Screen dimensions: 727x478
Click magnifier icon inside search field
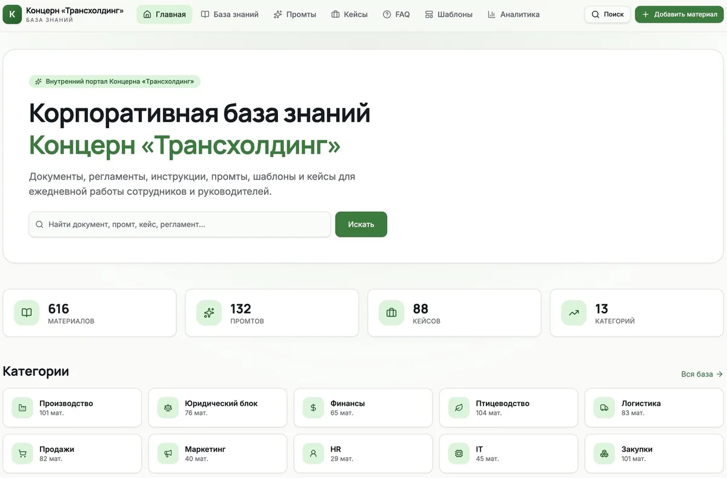coord(39,224)
